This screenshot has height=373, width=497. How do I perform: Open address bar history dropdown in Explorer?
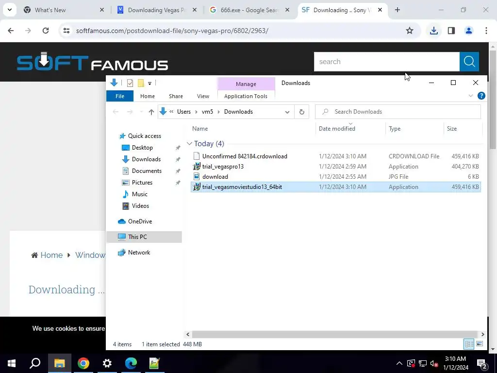pos(287,112)
